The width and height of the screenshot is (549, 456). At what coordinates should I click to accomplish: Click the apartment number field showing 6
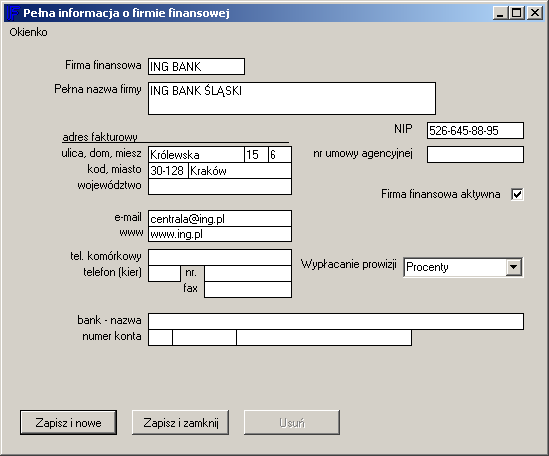coord(279,155)
